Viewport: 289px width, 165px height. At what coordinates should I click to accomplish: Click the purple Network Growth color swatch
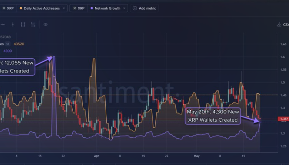(x=92, y=8)
